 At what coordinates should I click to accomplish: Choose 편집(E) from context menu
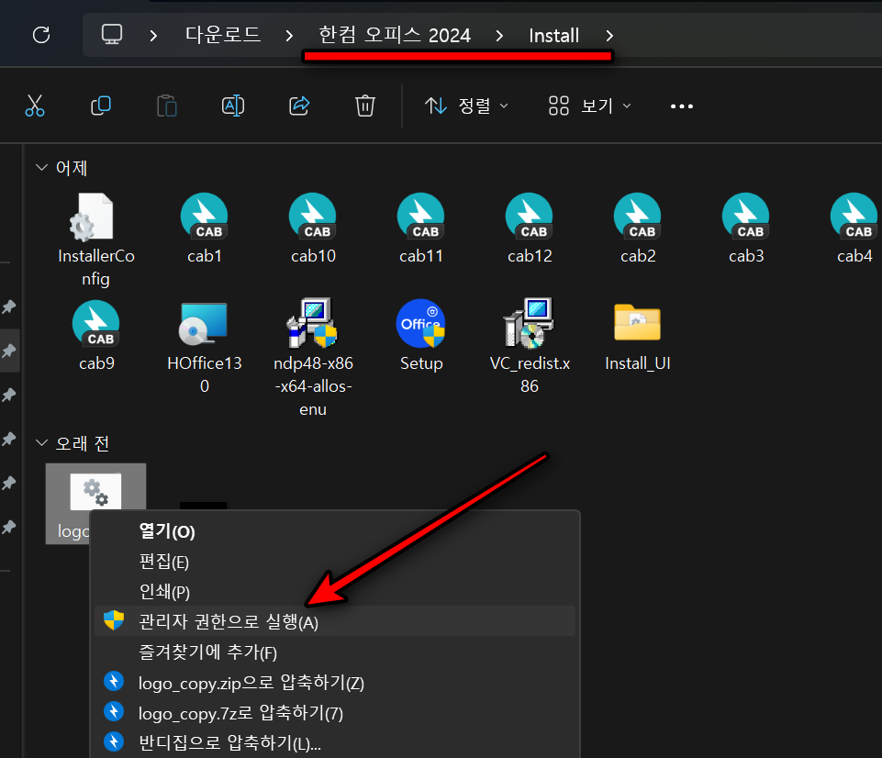(335, 562)
